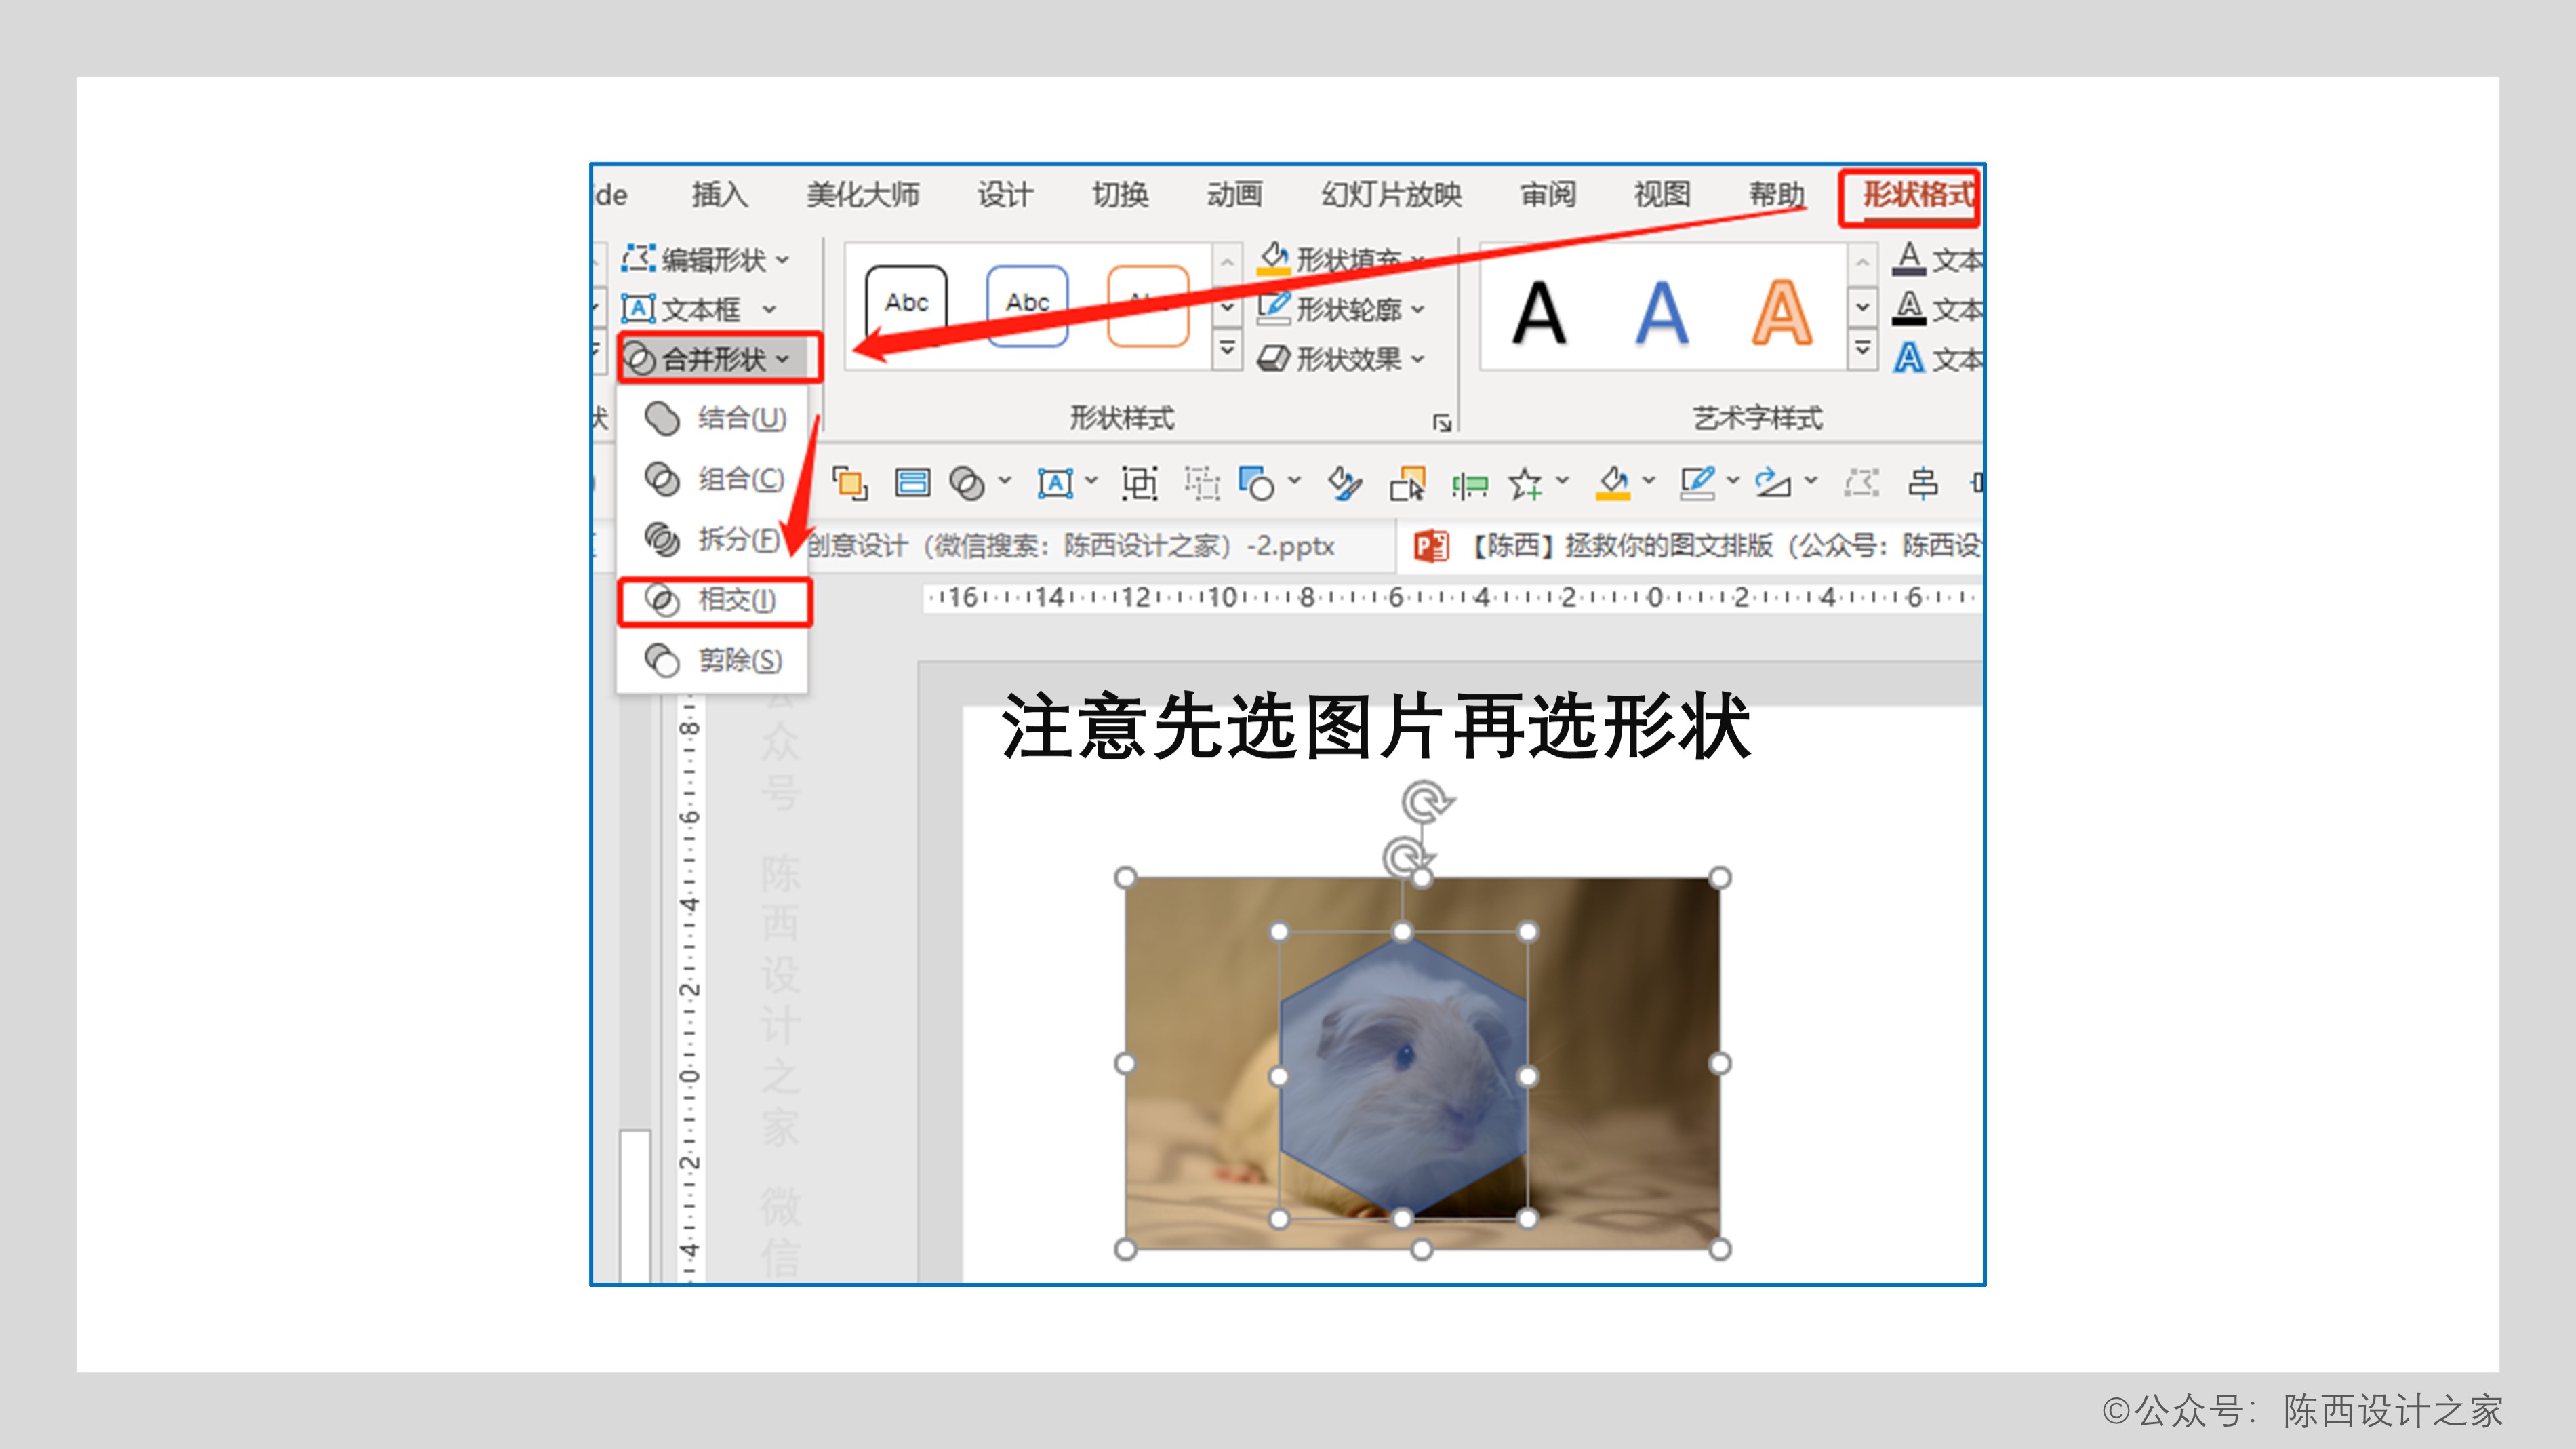Screen dimensions: 2576x1449
Task: Switch to the 视图 view tab
Action: [x=1662, y=194]
